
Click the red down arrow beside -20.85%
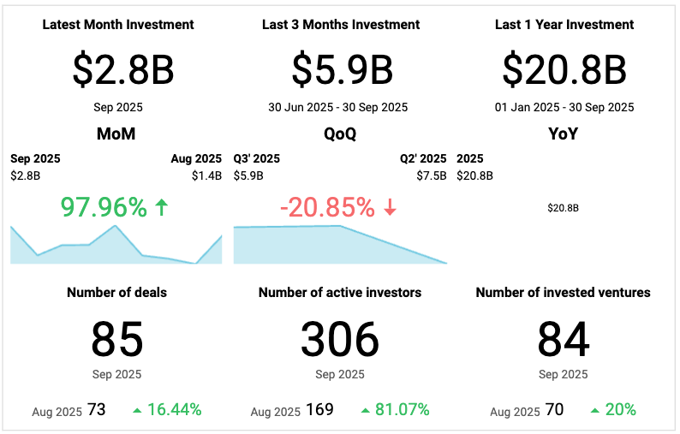pyautogui.click(x=390, y=207)
